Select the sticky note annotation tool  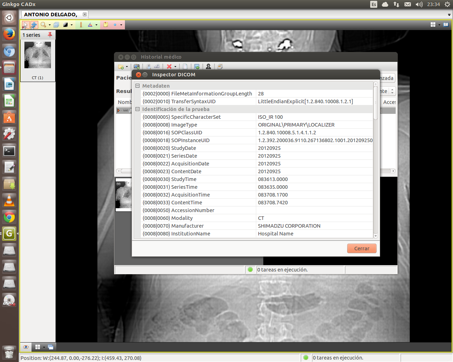[x=106, y=25]
